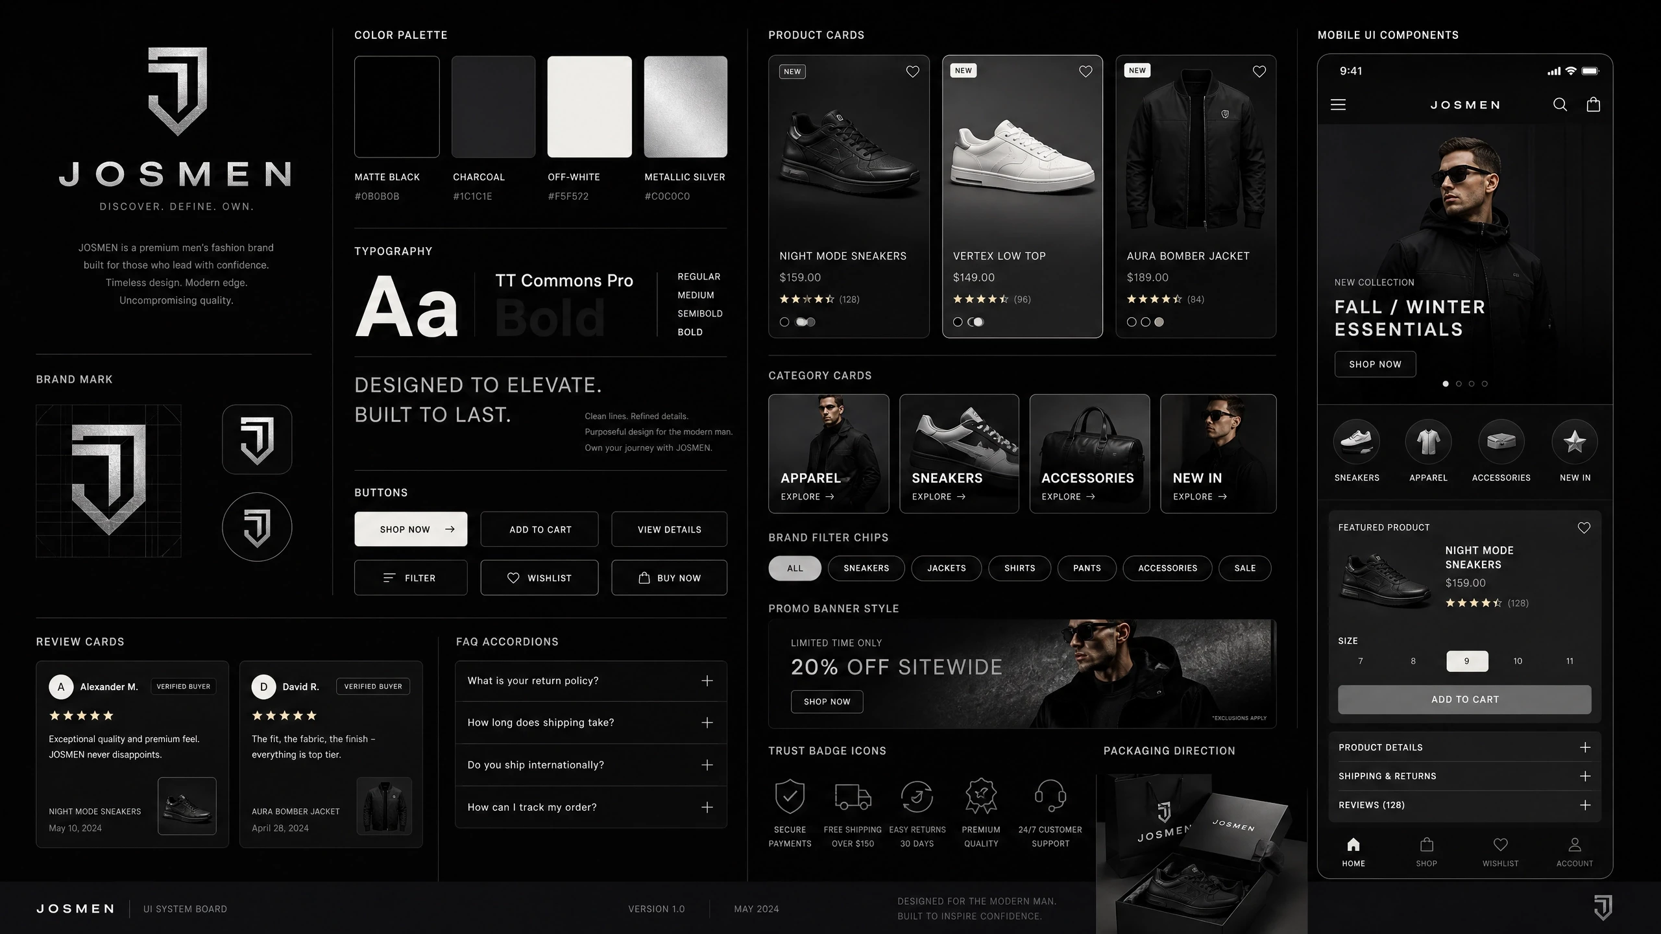Expand Product Details in mobile UI

1464,747
